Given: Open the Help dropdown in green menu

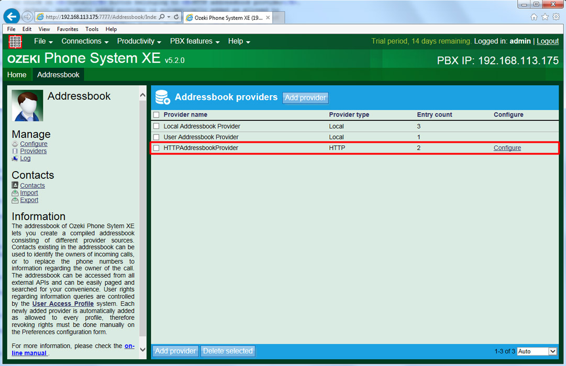Looking at the screenshot, I should tap(239, 41).
